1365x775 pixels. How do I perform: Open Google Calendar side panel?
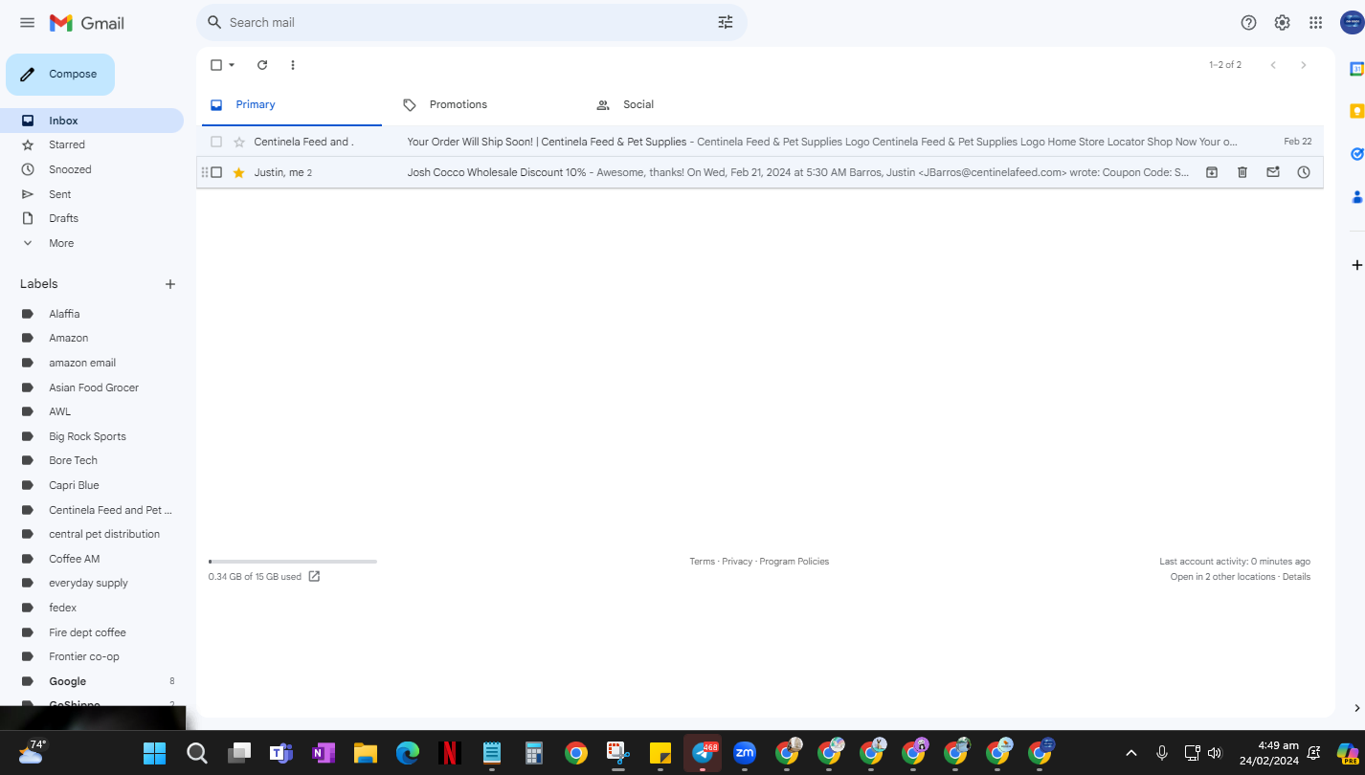pyautogui.click(x=1356, y=69)
